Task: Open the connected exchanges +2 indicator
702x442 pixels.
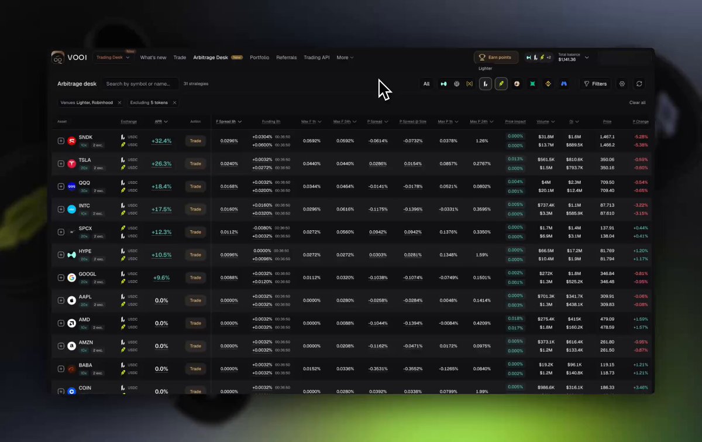Action: point(538,57)
